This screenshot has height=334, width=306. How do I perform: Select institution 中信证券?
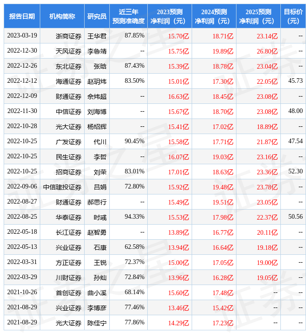69,112
